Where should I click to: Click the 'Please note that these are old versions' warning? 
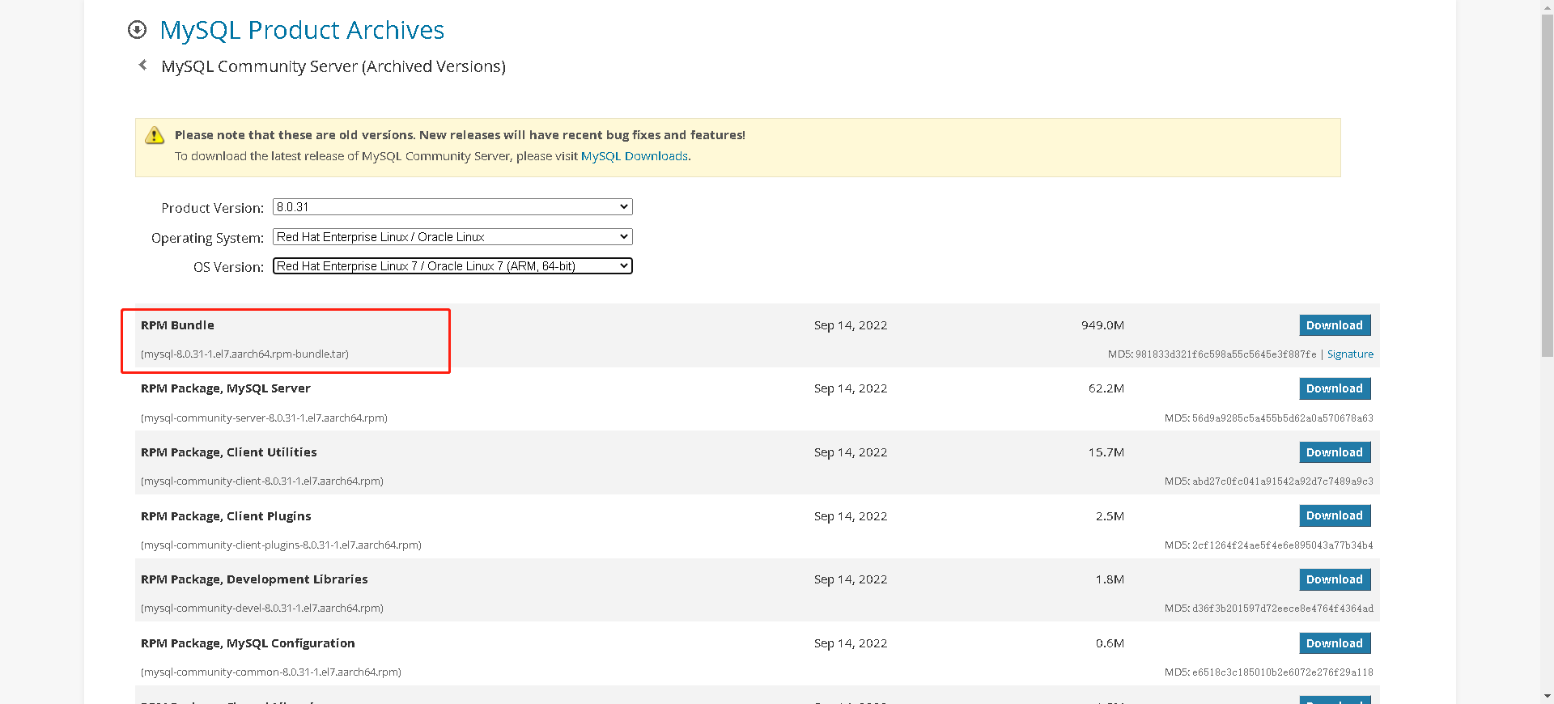(460, 135)
